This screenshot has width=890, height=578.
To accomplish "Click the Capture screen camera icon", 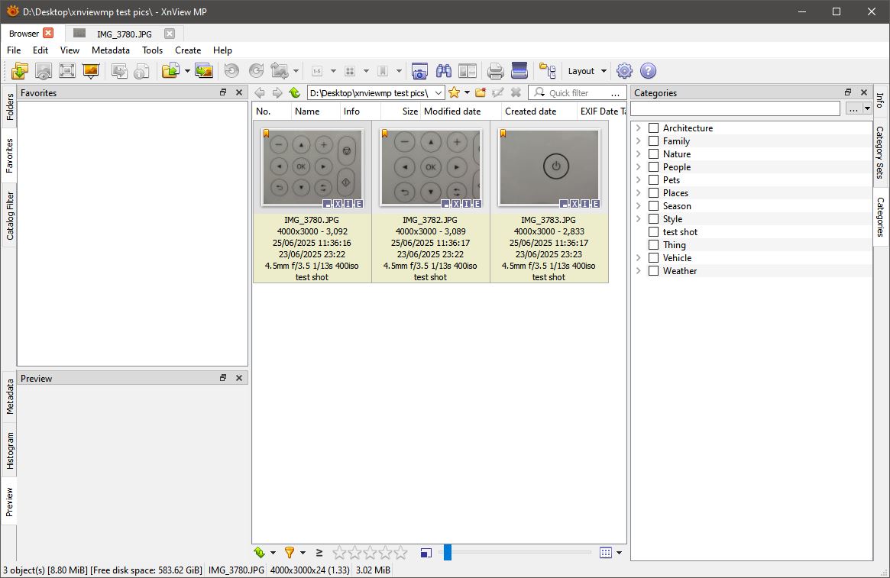I will (419, 71).
